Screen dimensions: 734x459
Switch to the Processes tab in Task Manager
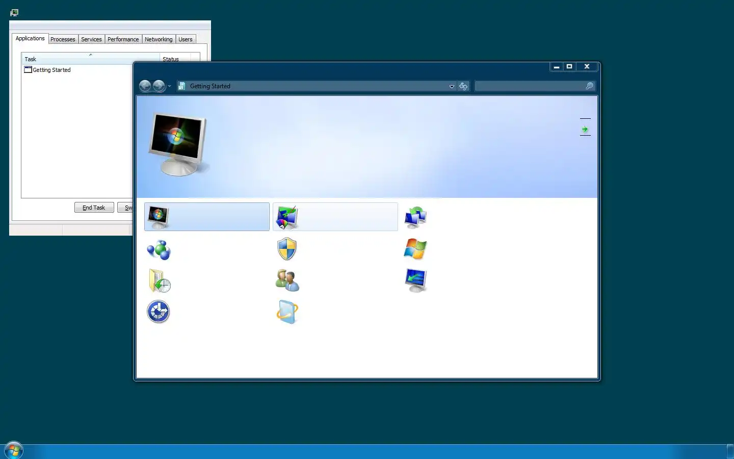(x=63, y=39)
